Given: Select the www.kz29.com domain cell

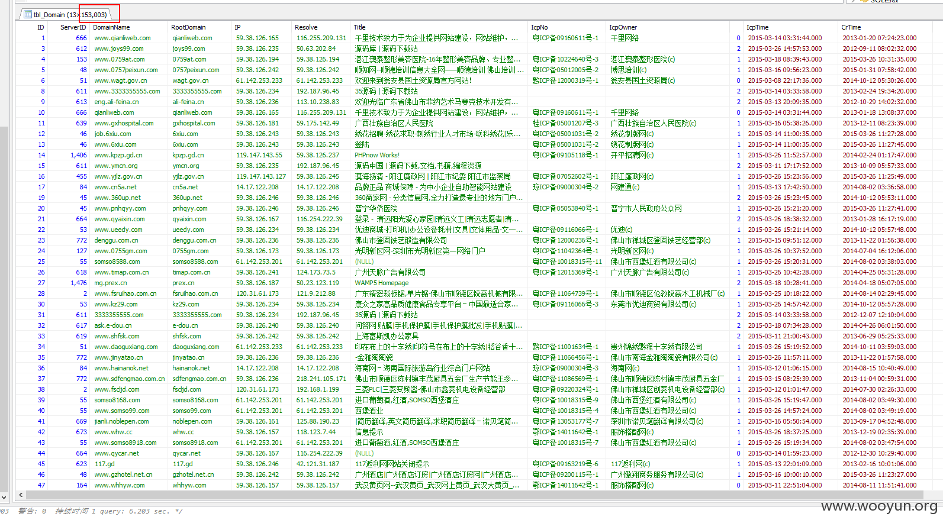Looking at the screenshot, I should tap(116, 304).
